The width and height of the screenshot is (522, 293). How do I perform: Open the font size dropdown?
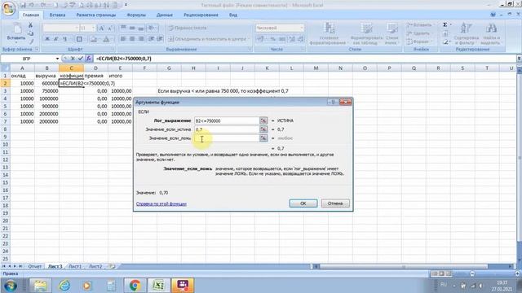(93, 28)
